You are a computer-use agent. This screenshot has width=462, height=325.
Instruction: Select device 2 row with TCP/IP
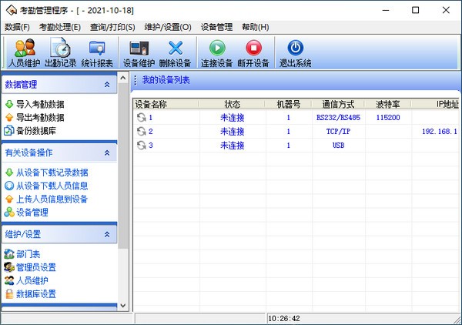coord(231,132)
